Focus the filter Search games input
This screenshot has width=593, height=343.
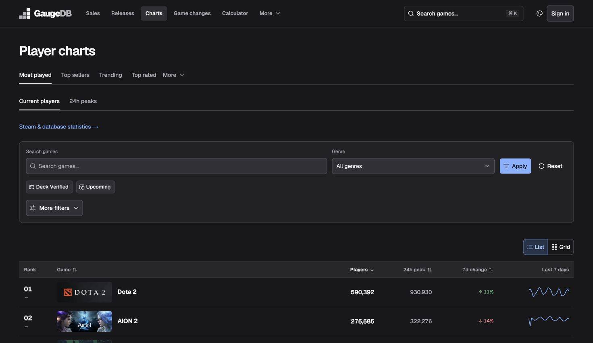[x=177, y=166]
